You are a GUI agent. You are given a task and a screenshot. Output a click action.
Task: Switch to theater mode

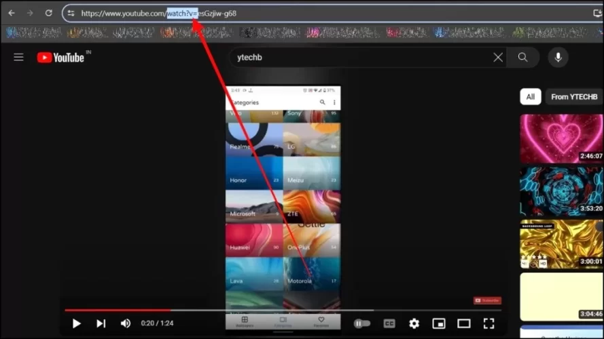tap(464, 323)
